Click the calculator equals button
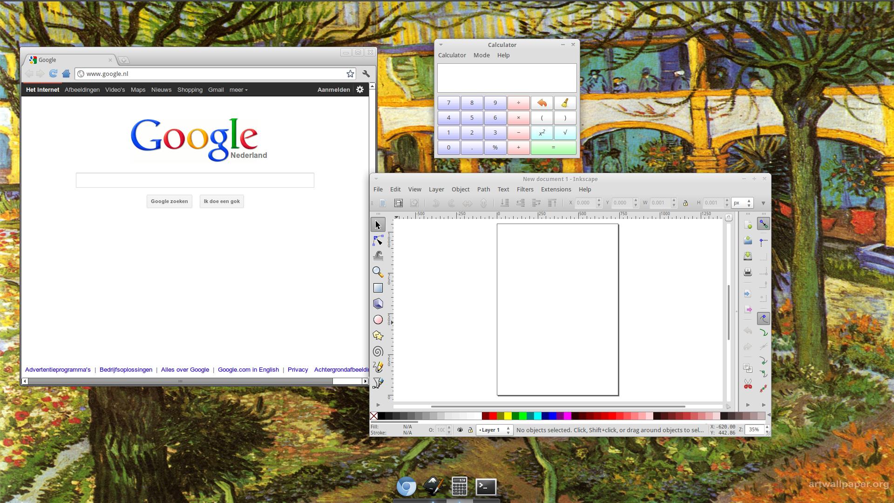This screenshot has width=894, height=503. pyautogui.click(x=553, y=148)
